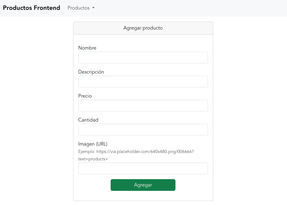The height and width of the screenshot is (205, 287).
Task: Click the Cantidad entry box
Action: point(143,130)
